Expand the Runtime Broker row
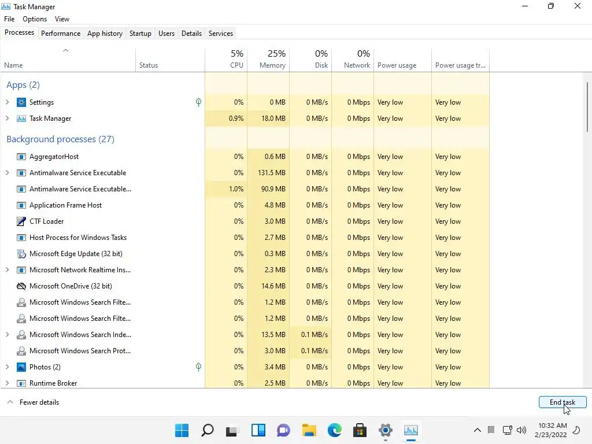 [7, 383]
